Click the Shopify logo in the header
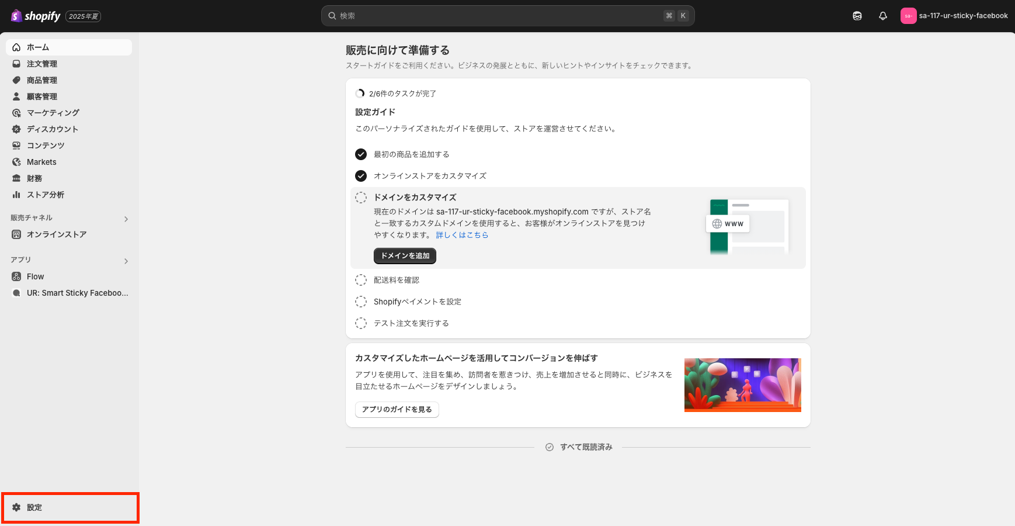 (36, 16)
